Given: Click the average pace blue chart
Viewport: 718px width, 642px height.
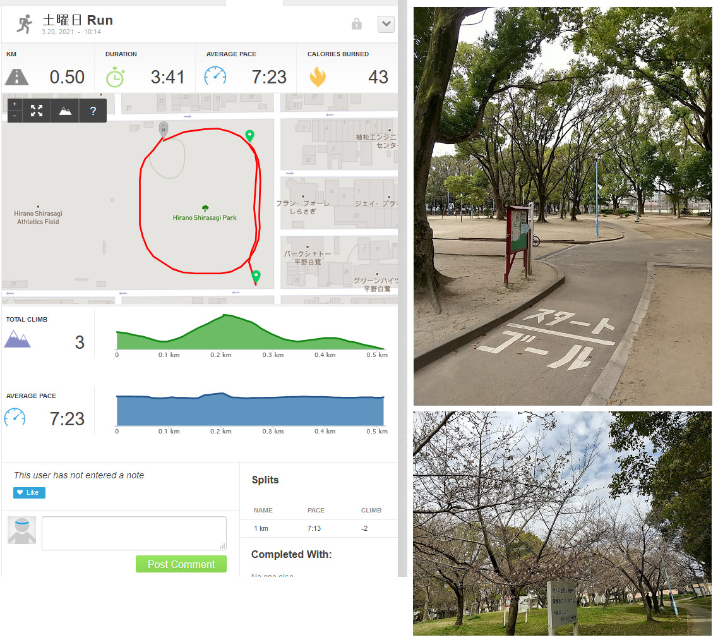Looking at the screenshot, I should [x=250, y=409].
